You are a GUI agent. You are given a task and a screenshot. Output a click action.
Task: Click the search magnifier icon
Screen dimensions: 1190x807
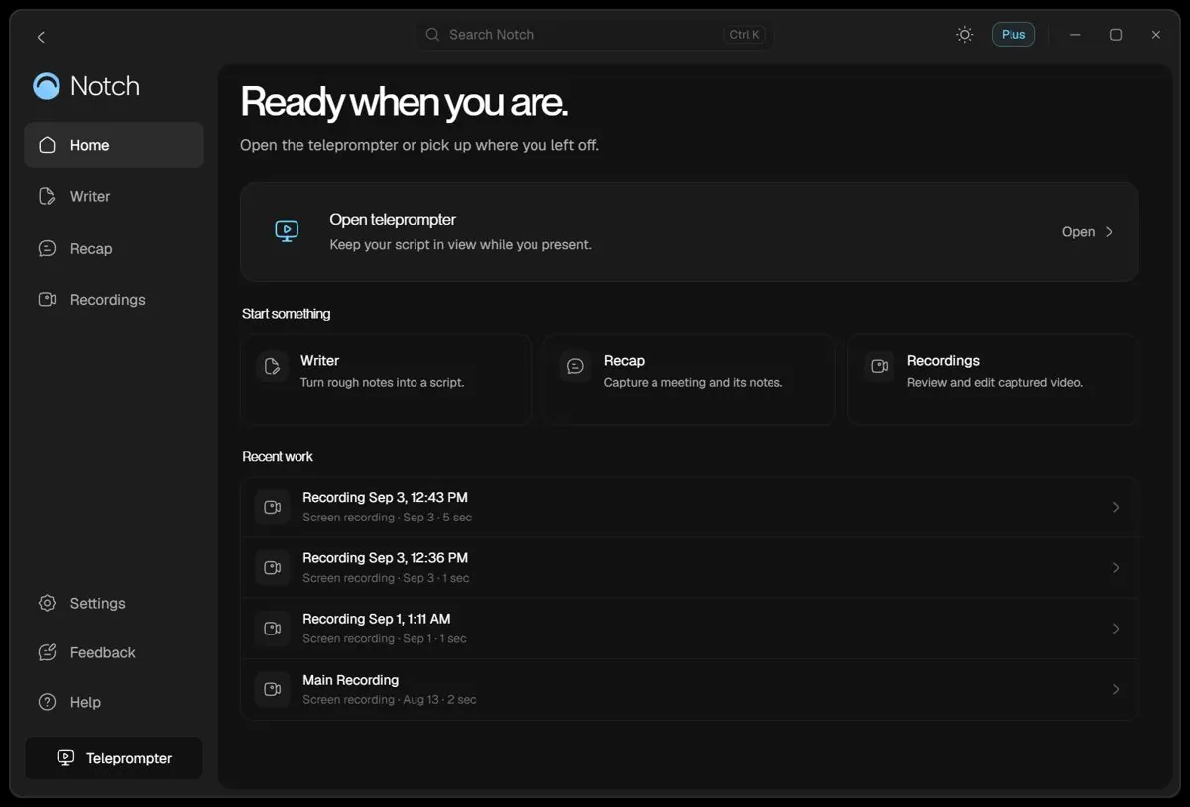(x=432, y=35)
